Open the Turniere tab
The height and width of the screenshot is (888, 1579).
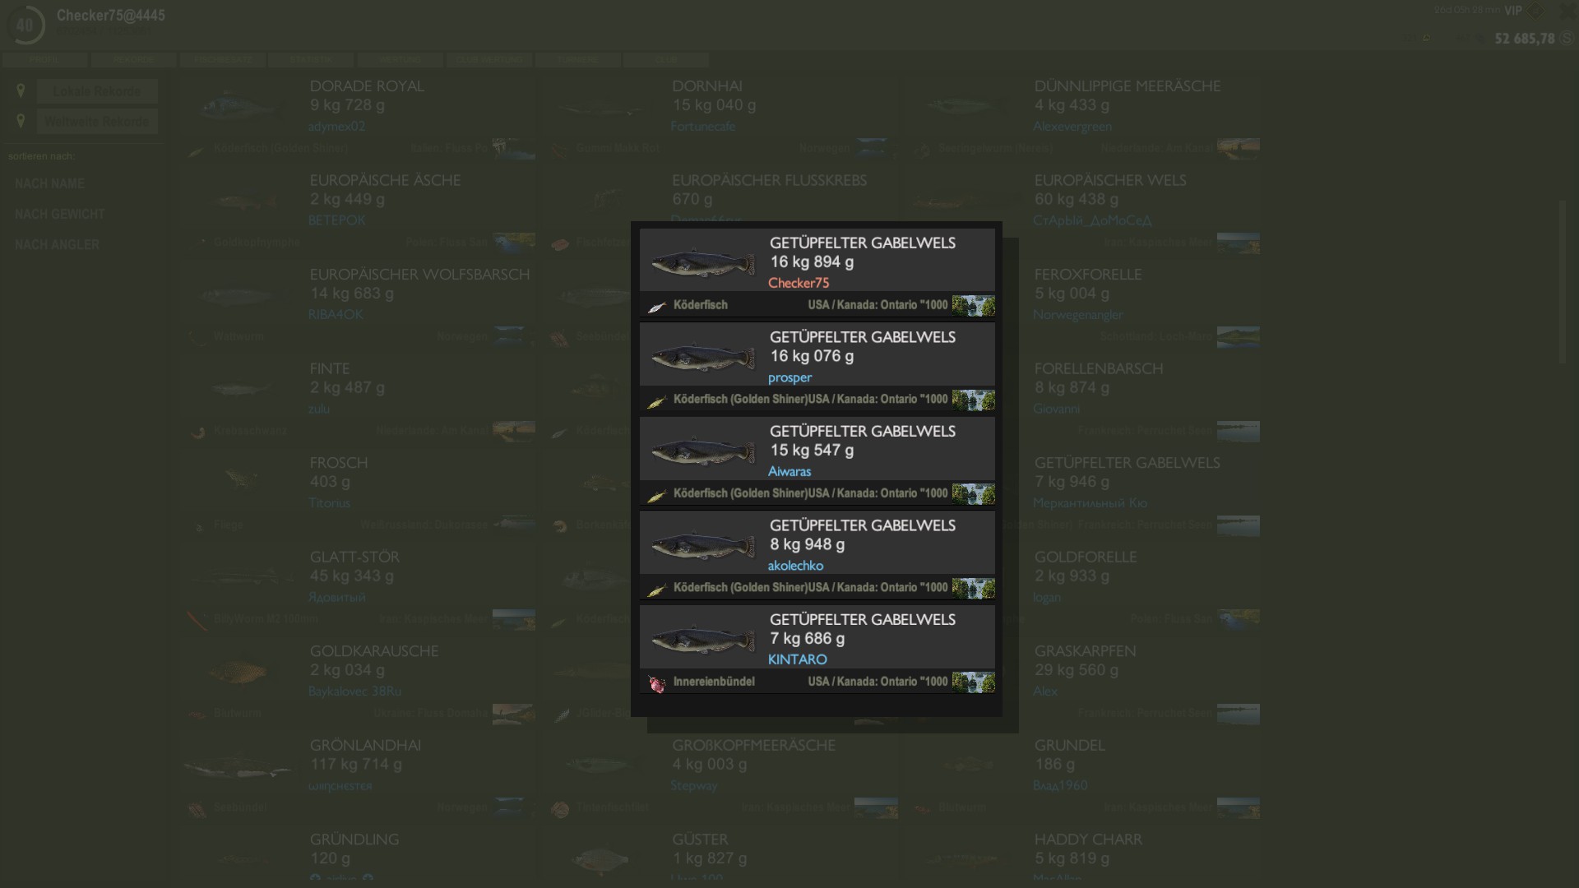pyautogui.click(x=577, y=60)
